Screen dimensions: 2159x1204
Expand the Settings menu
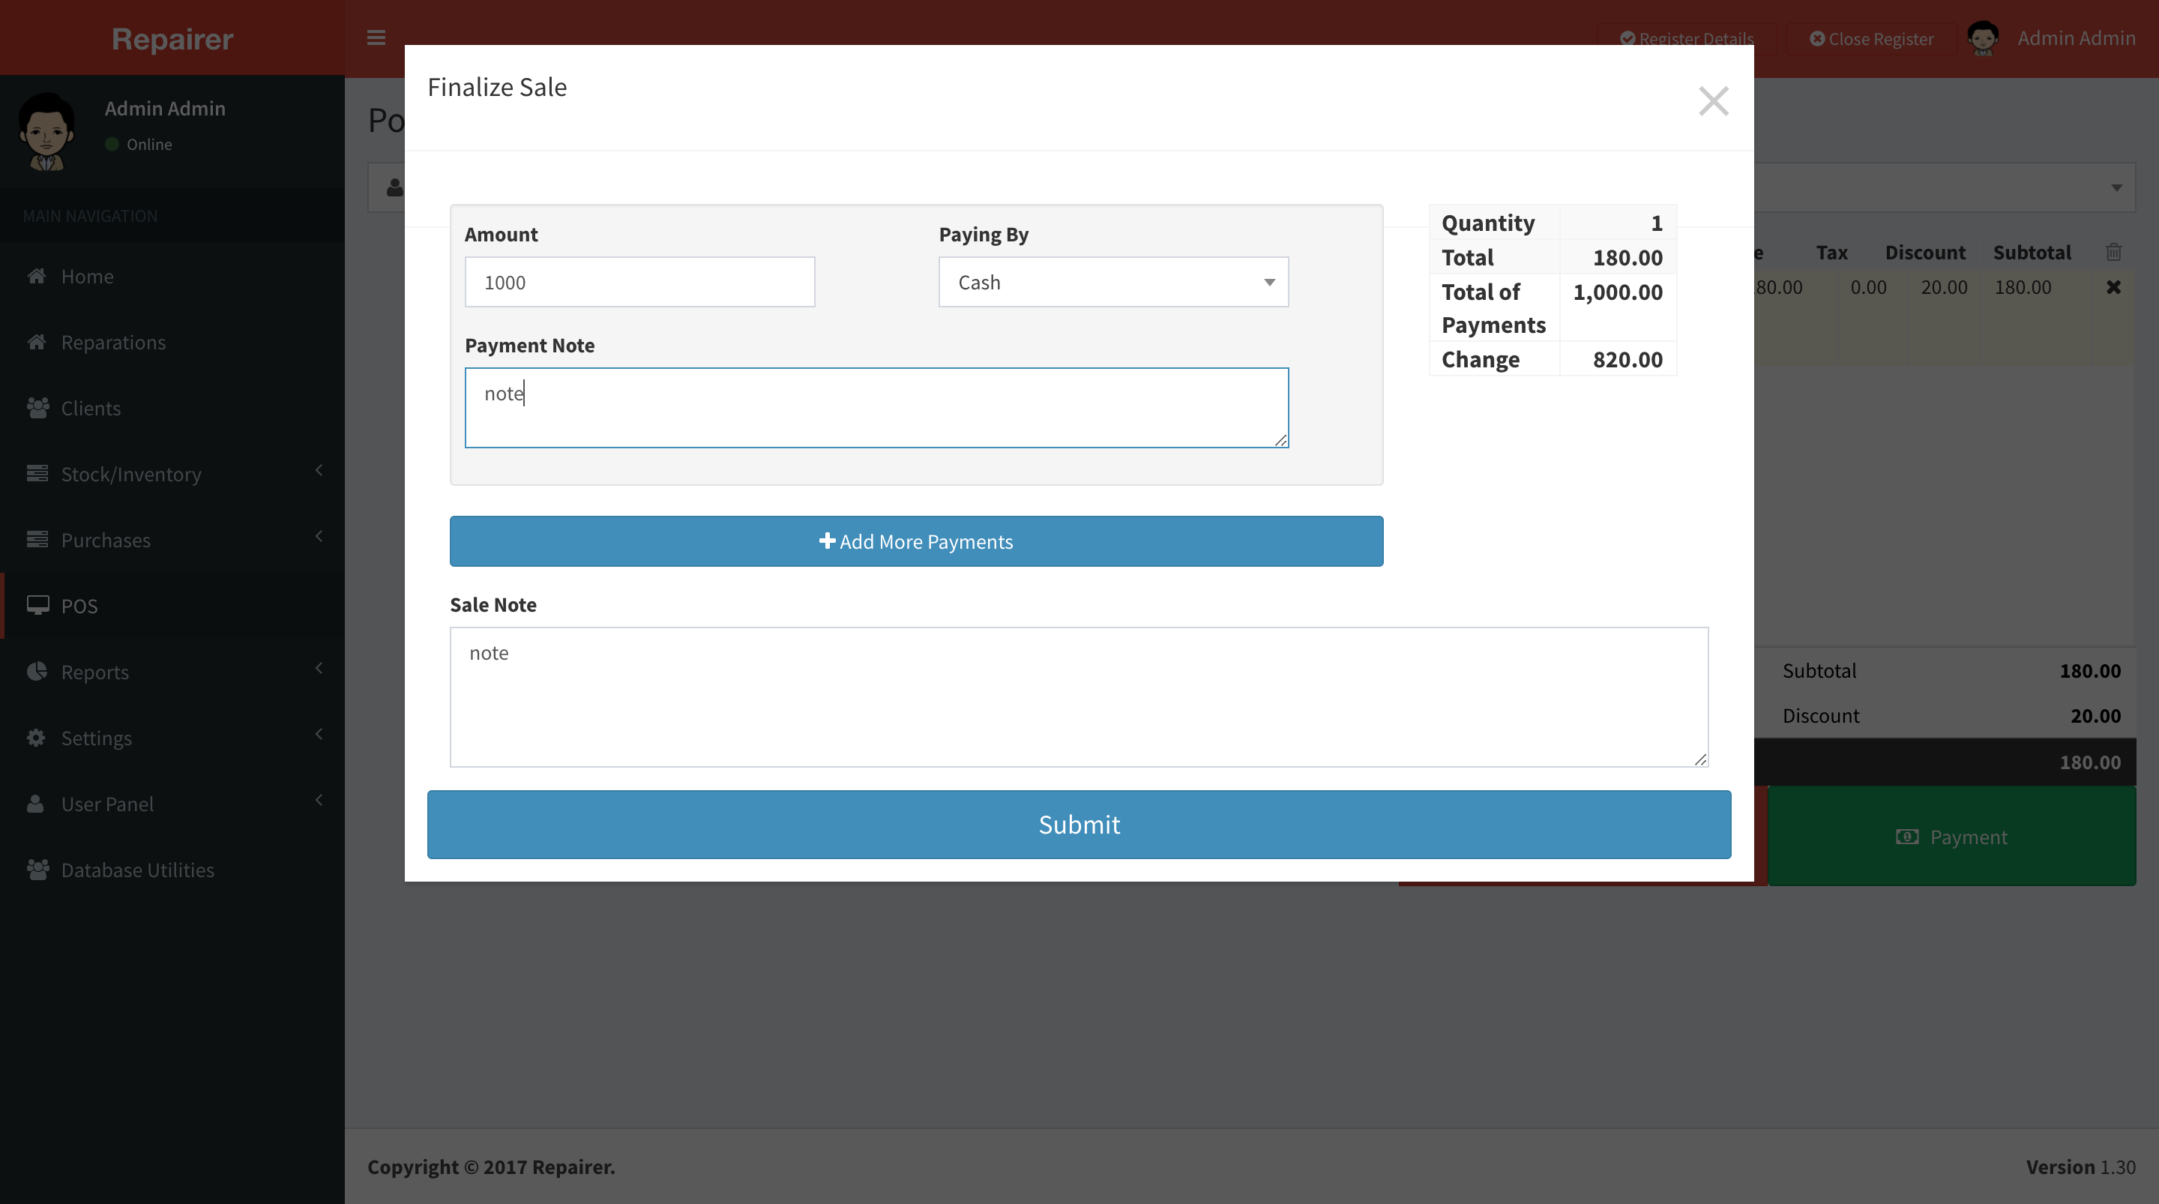pos(172,738)
